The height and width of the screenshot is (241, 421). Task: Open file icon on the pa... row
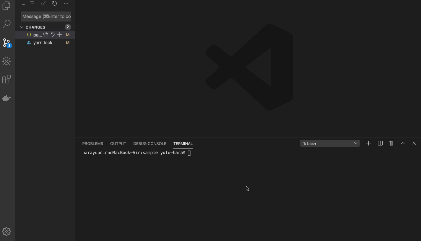pos(46,35)
